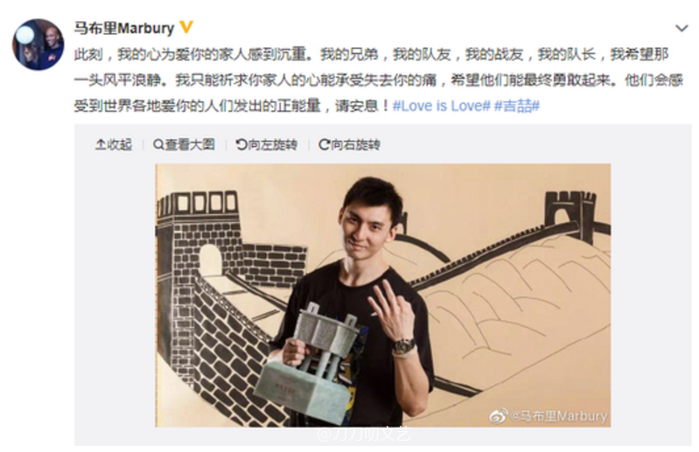The image size is (699, 452).
Task: Open the 马布里Marbury username link
Action: (124, 28)
